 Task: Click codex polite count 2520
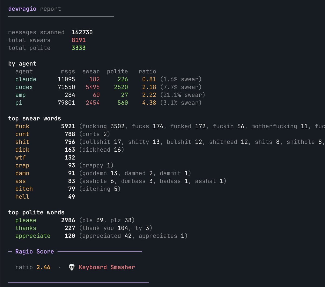click(x=121, y=87)
